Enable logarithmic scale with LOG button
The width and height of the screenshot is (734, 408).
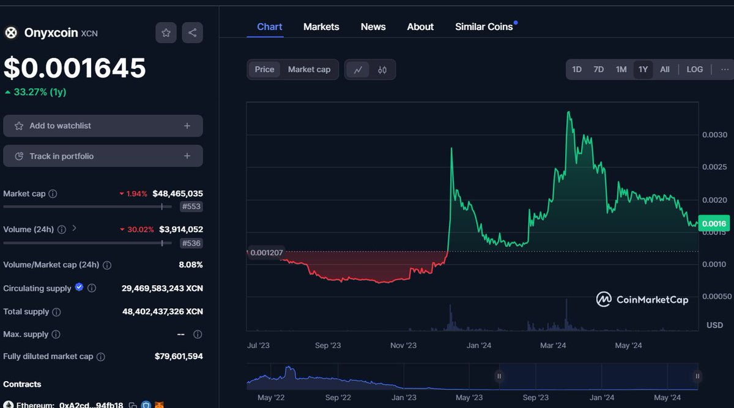coord(694,69)
